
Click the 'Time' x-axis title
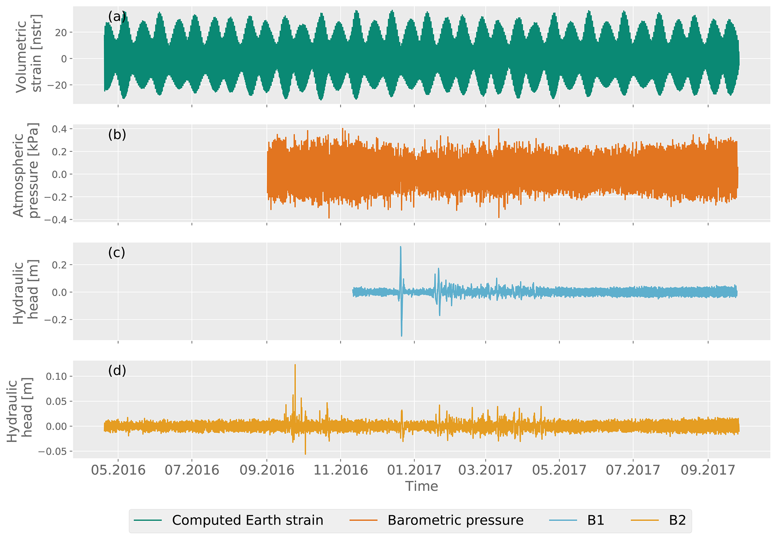[421, 487]
